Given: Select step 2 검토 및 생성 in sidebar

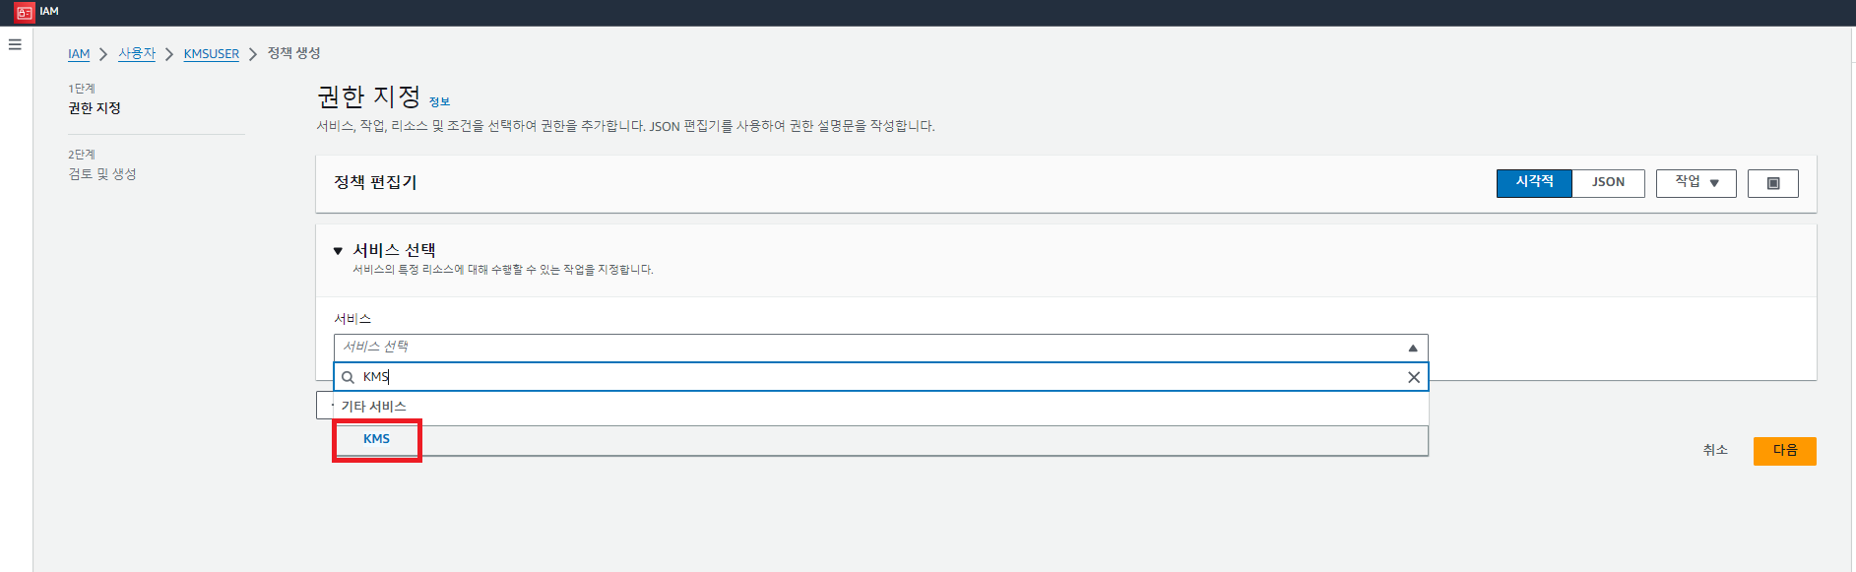Looking at the screenshot, I should coord(102,174).
